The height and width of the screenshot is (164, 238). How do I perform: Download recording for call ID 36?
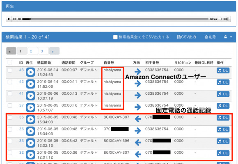tap(223, 130)
